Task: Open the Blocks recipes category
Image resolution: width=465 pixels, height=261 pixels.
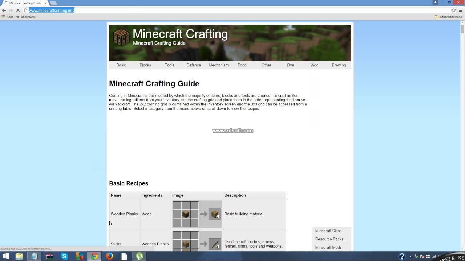Action: (145, 65)
